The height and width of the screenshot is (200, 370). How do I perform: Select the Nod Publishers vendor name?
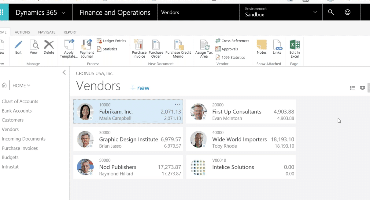pyautogui.click(x=118, y=167)
